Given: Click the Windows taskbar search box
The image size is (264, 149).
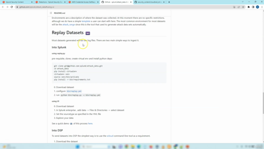Looking at the screenshot, I should [95, 147].
